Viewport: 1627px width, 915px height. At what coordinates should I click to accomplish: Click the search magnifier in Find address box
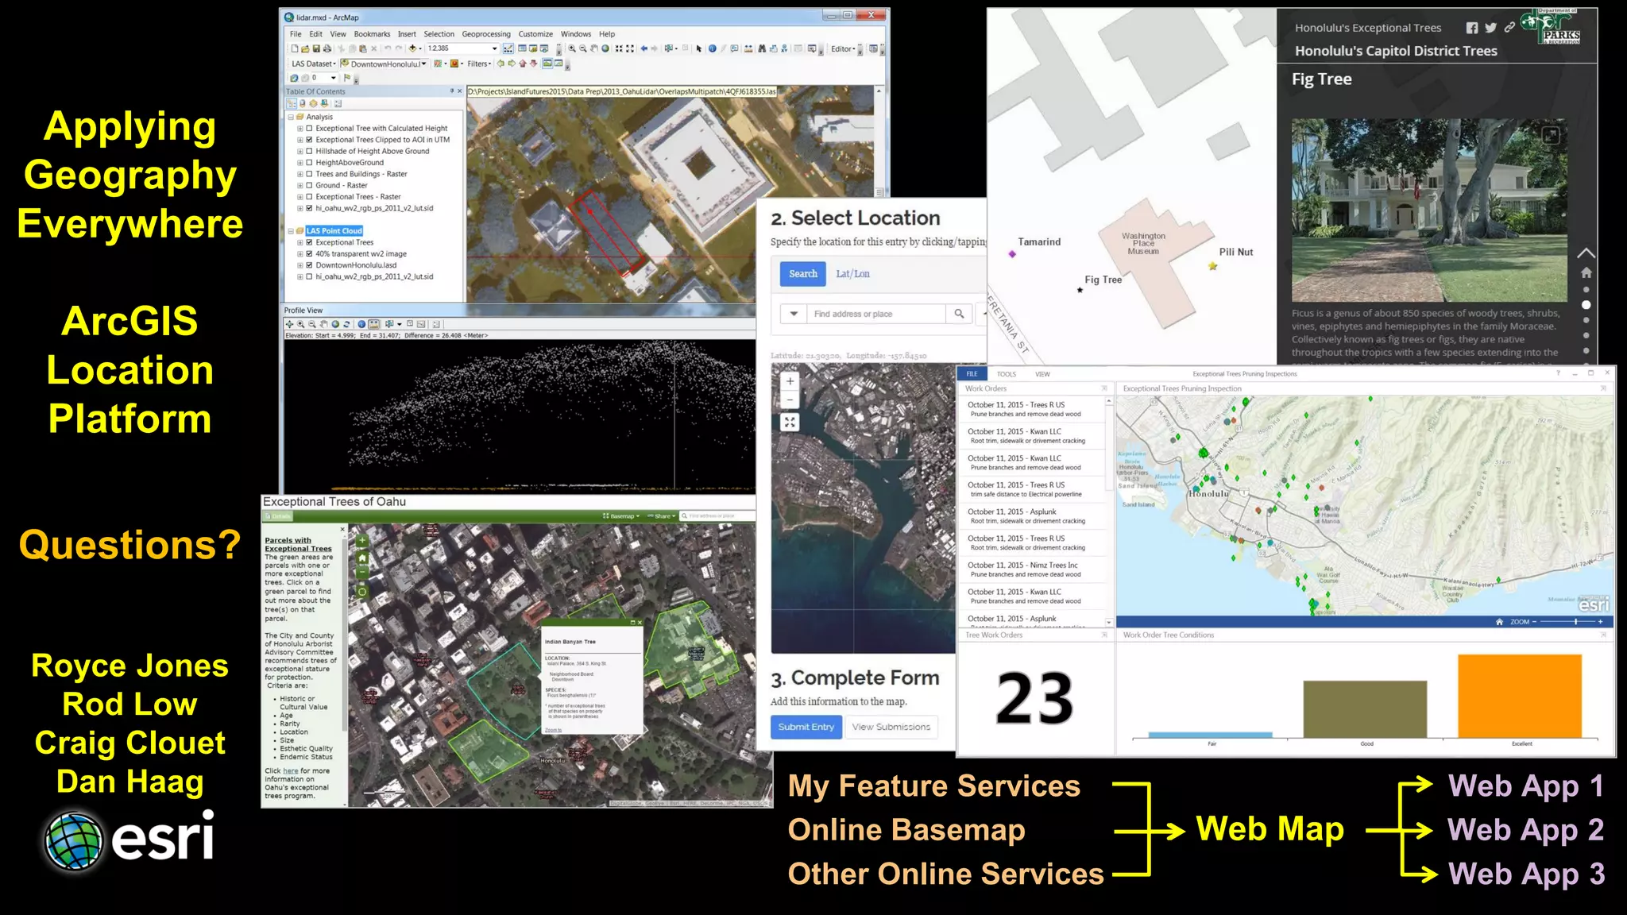click(x=959, y=314)
